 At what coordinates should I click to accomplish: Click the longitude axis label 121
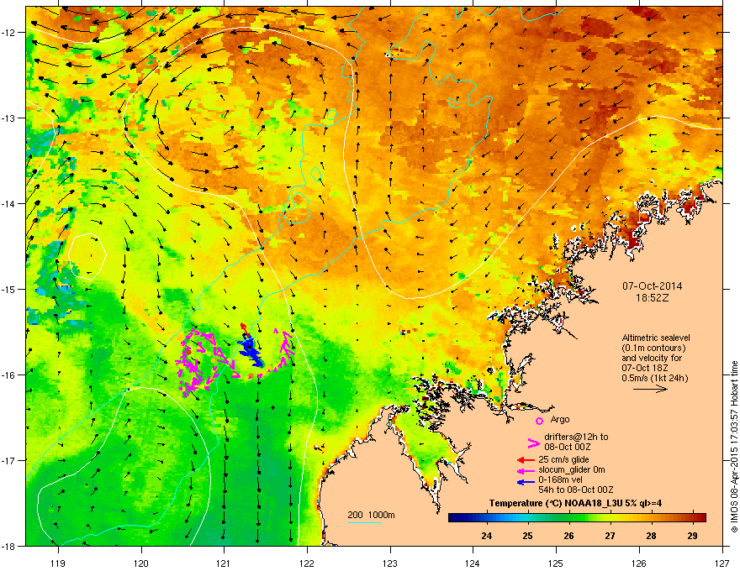(x=224, y=563)
